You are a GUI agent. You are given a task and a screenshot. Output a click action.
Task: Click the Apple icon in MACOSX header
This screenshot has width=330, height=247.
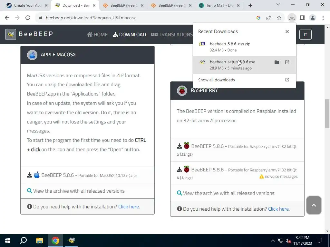point(32,55)
